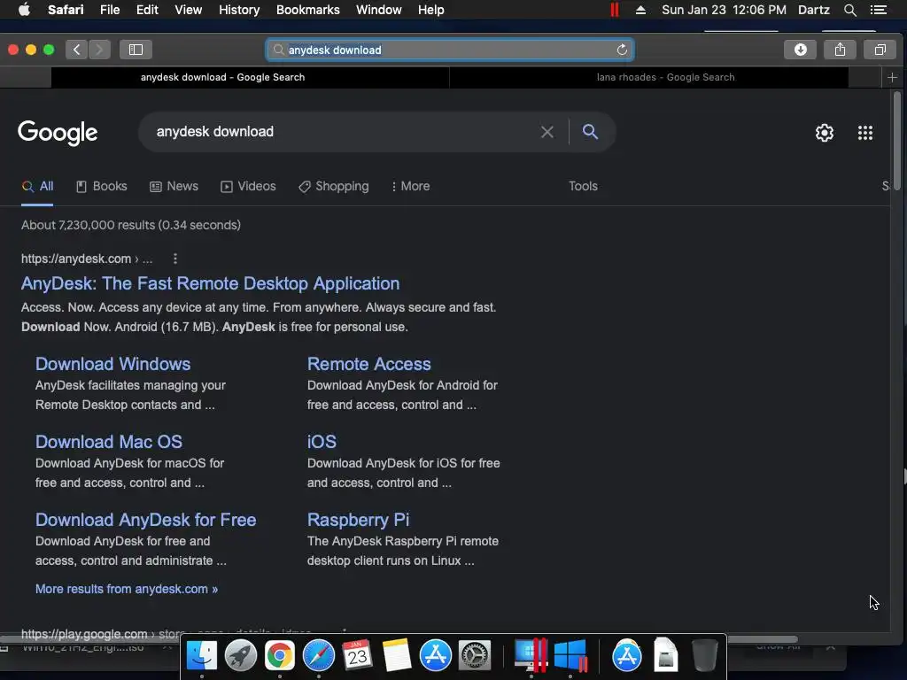Screen dimensions: 907x680
Task: Click the Safari compass icon in the Dock
Action: (x=319, y=656)
